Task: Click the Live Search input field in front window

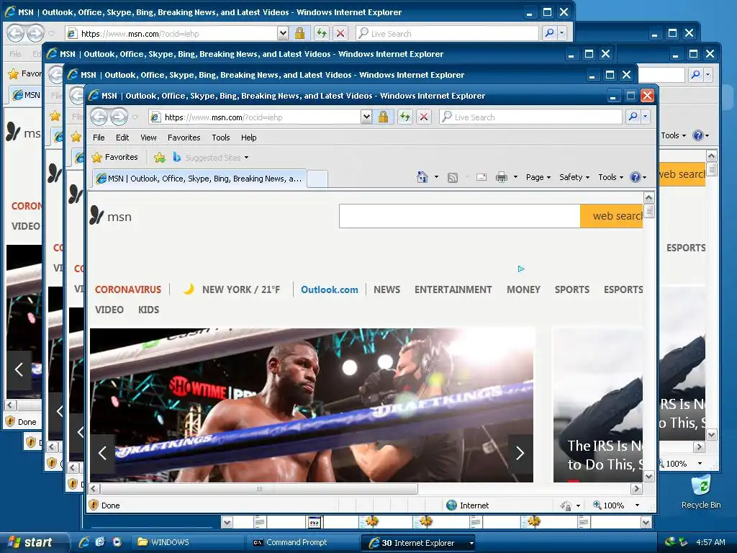Action: coord(530,117)
